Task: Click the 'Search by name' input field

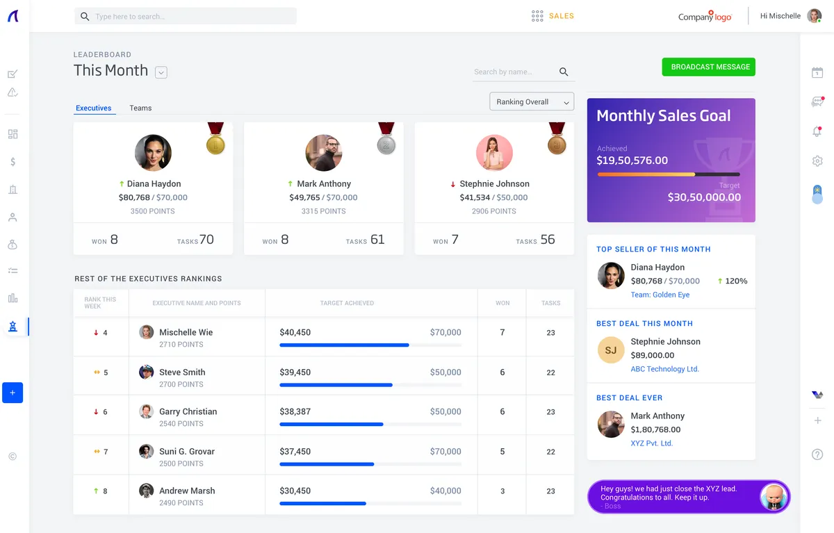Action: [x=514, y=72]
